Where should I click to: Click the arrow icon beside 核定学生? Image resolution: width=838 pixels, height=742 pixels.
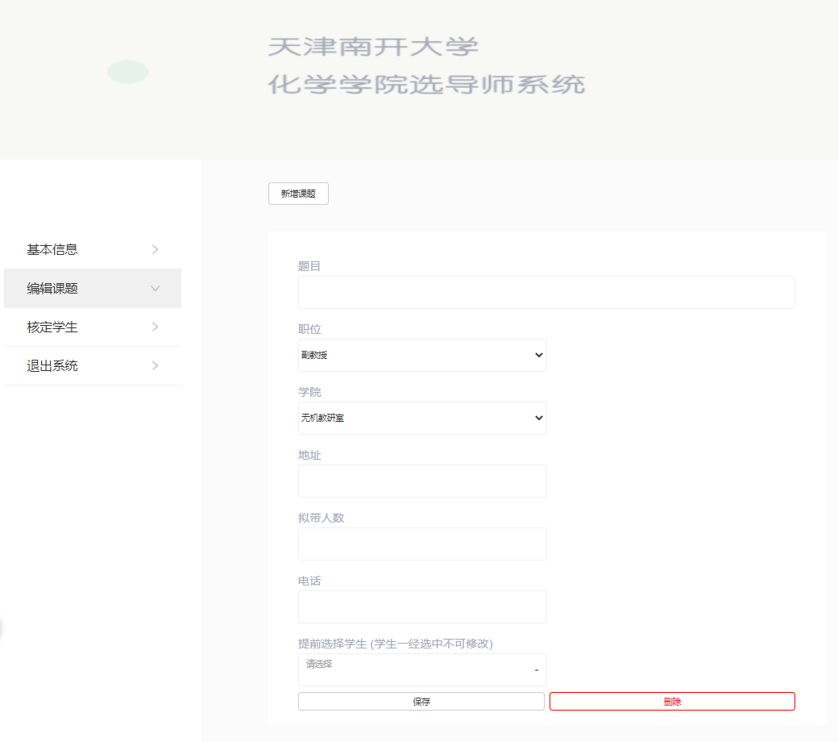point(156,327)
